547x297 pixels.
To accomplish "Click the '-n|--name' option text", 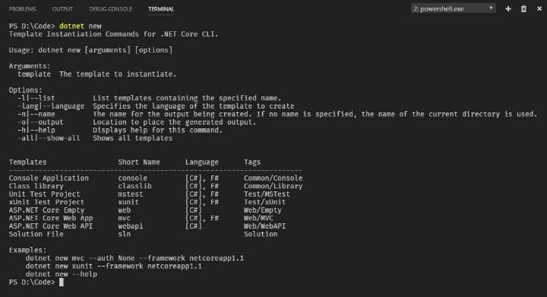I will 36,114.
